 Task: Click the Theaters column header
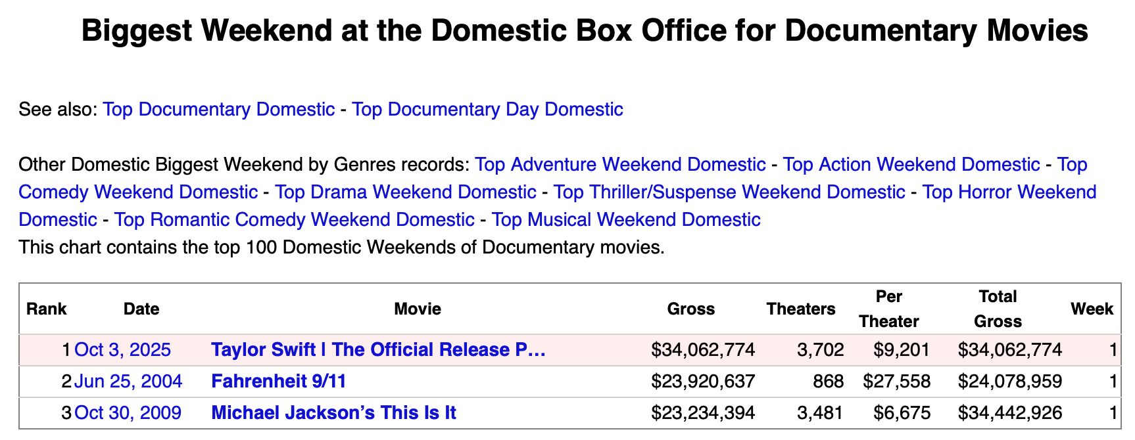tap(800, 309)
